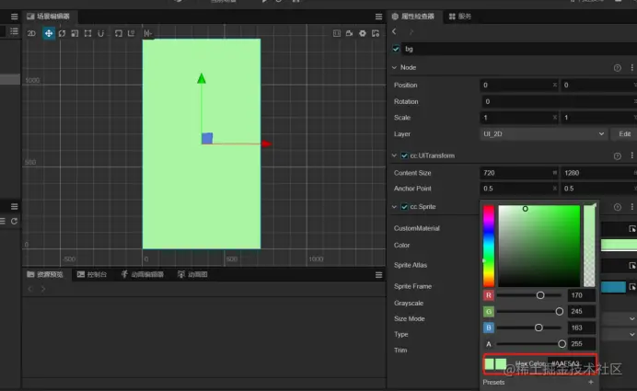Click the list view icon in the left panel

[14, 31]
